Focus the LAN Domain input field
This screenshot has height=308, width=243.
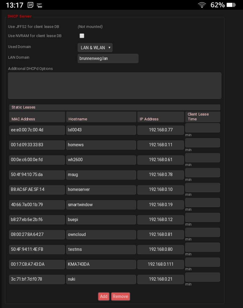[108, 58]
